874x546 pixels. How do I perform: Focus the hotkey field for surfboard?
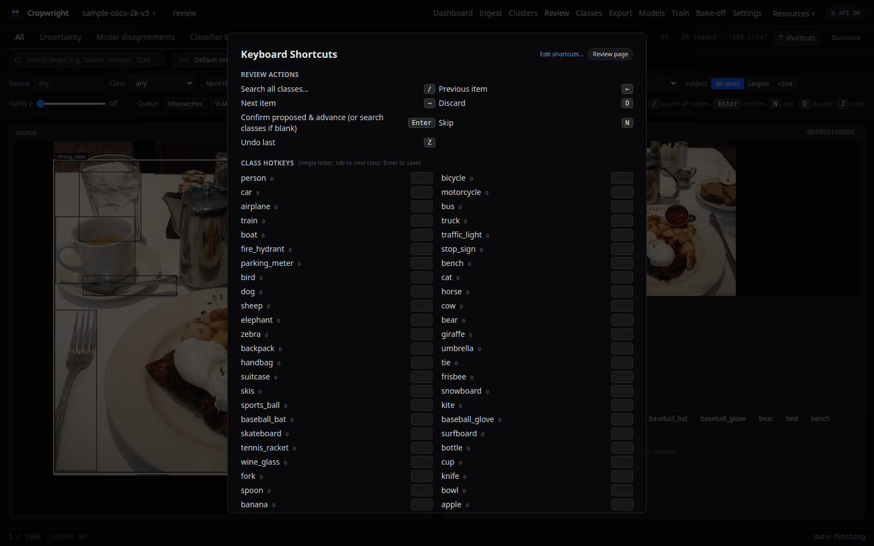pyautogui.click(x=622, y=434)
